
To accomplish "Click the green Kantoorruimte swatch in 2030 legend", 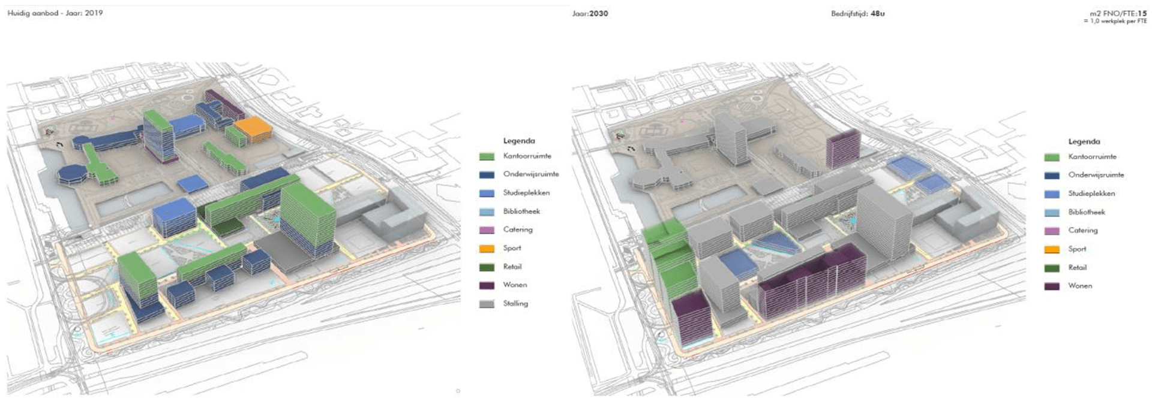I will (x=1052, y=157).
